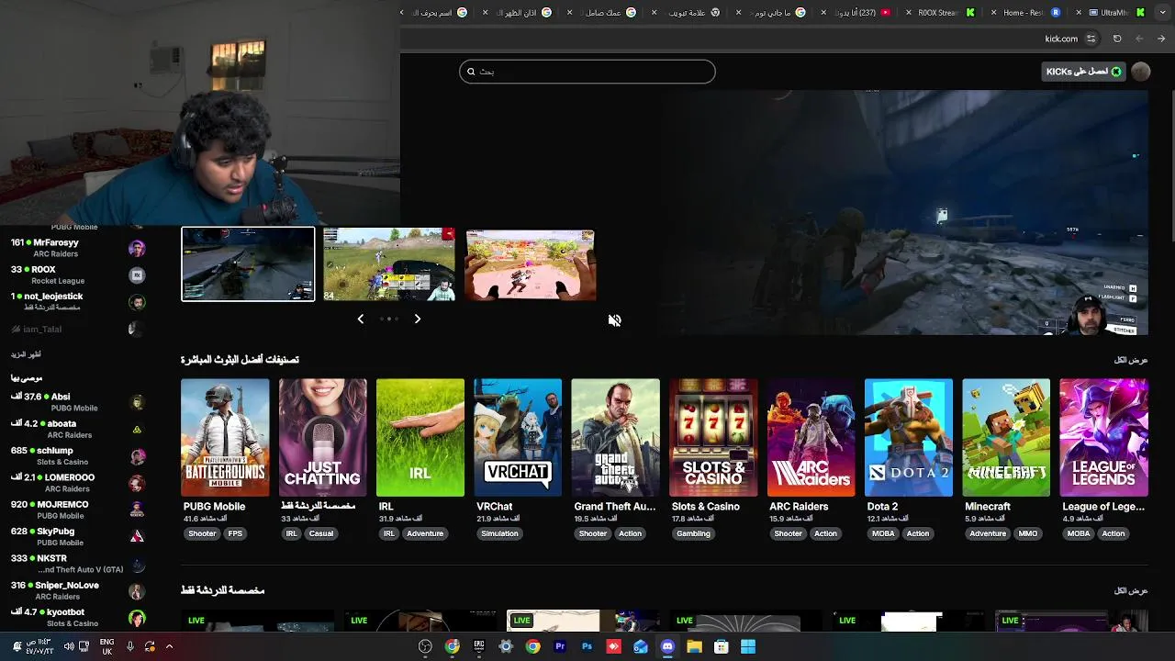Open the Grand Theft Auto category card
1175x661 pixels.
(x=615, y=438)
